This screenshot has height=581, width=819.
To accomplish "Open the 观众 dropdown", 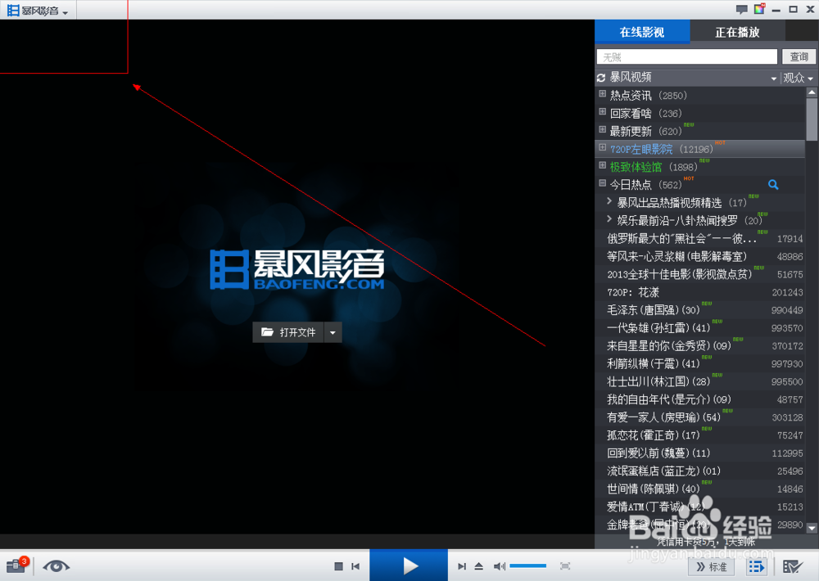I will tap(798, 78).
